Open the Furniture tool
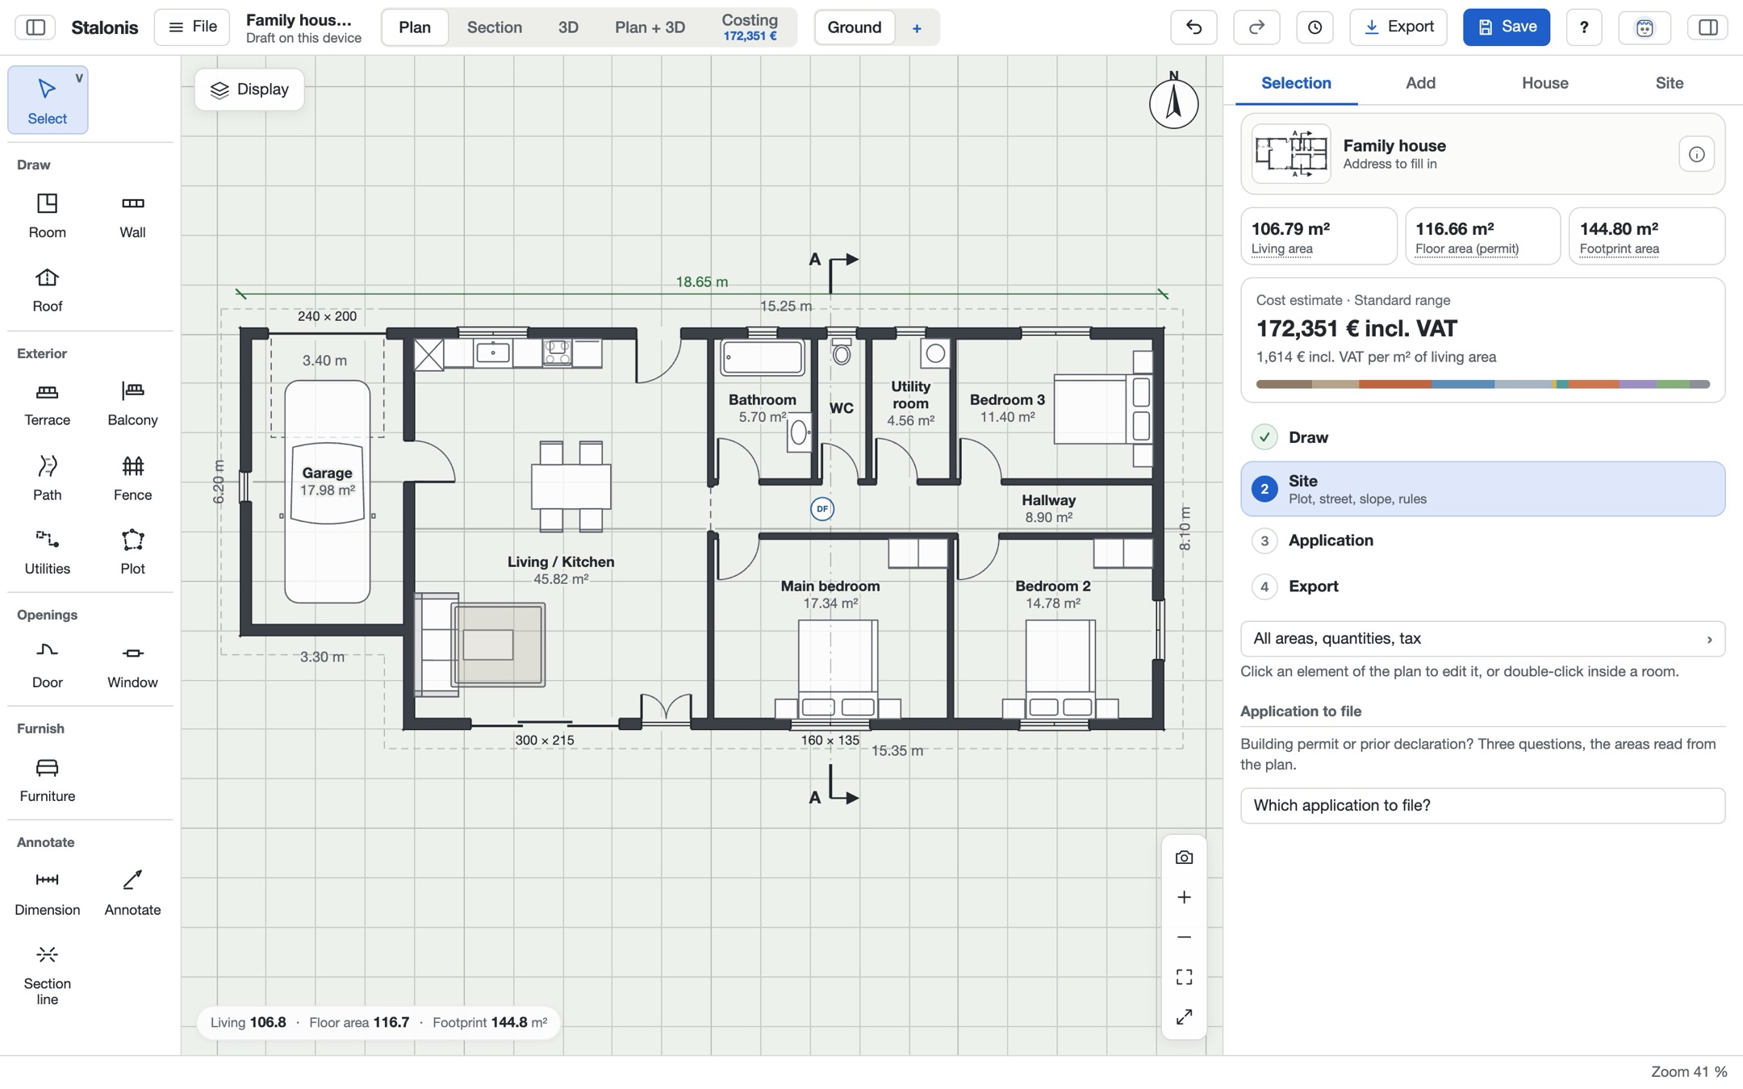 click(47, 779)
